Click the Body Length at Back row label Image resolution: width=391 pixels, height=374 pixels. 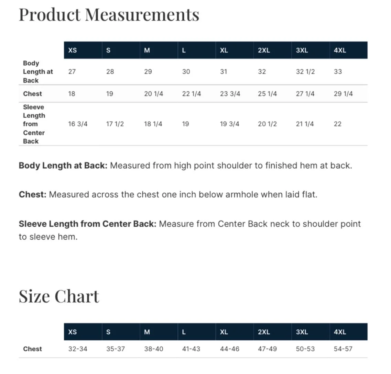click(x=38, y=72)
